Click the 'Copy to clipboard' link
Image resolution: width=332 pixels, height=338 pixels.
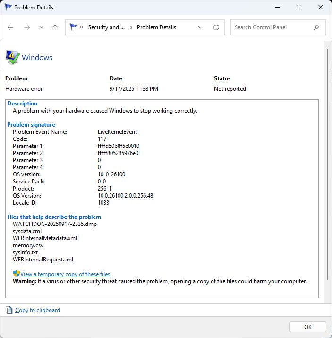[37, 310]
